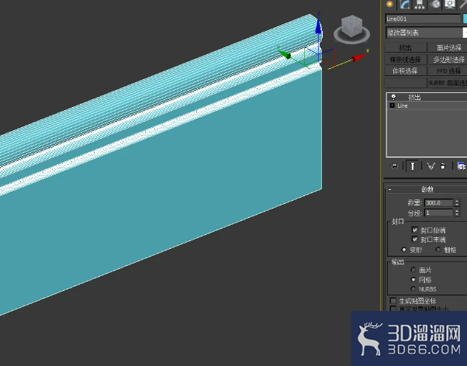The height and width of the screenshot is (366, 467).
Task: Click the red X axis gizmo arrow
Action: pyautogui.click(x=359, y=57)
